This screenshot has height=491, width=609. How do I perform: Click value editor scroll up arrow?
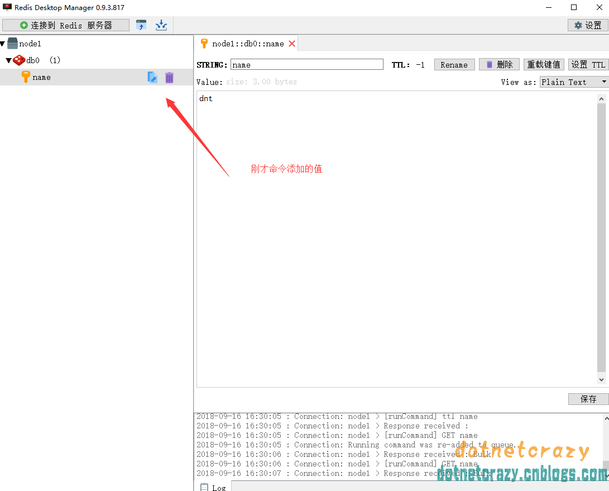pyautogui.click(x=601, y=99)
